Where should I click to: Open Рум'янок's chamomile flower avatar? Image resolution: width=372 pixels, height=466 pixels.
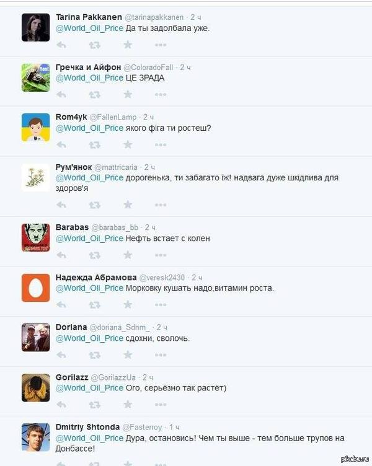36,178
